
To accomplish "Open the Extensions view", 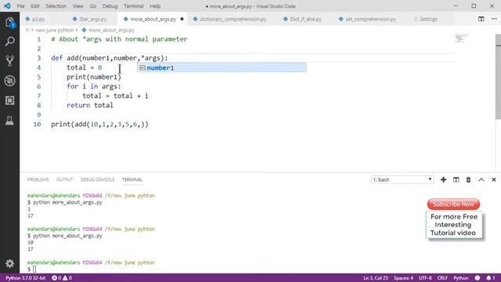I will point(9,100).
